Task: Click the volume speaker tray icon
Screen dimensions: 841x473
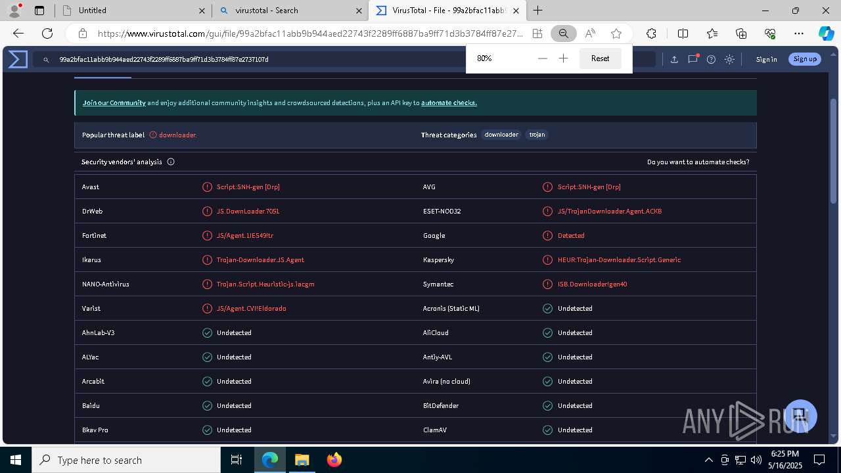Action: pos(756,460)
